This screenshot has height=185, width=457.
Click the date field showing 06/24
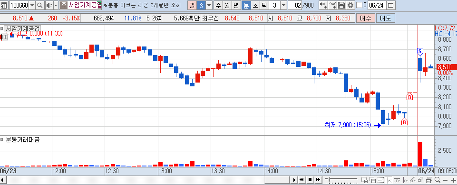point(377,5)
